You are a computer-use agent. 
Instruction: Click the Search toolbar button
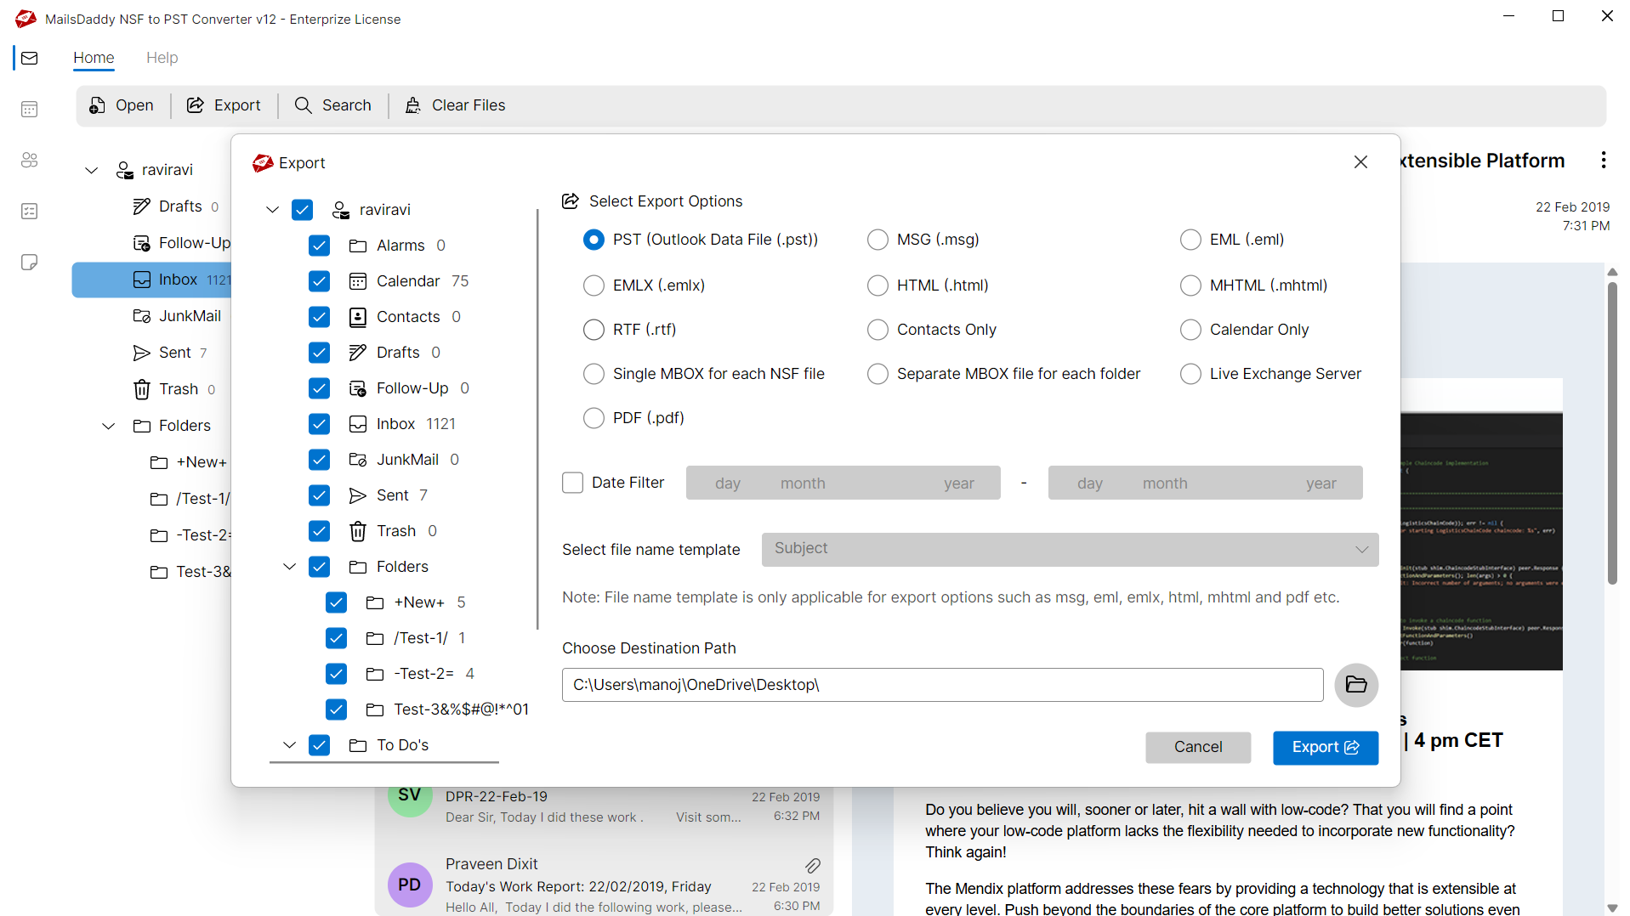click(333, 105)
